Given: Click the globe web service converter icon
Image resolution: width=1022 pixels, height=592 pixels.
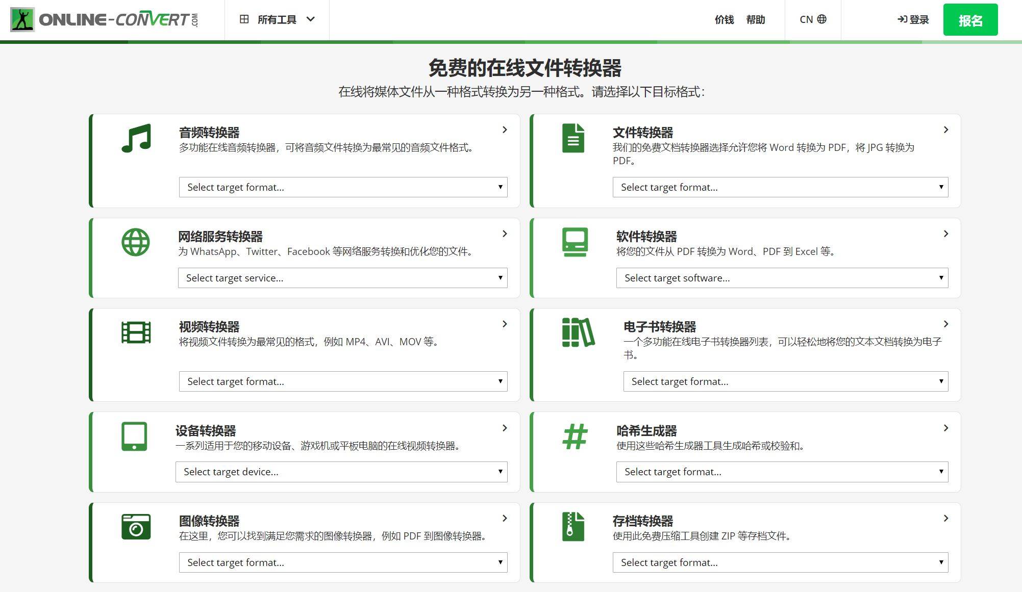Looking at the screenshot, I should (x=136, y=242).
